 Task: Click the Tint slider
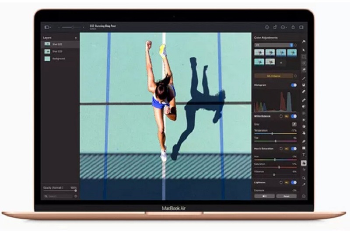pos(276,141)
